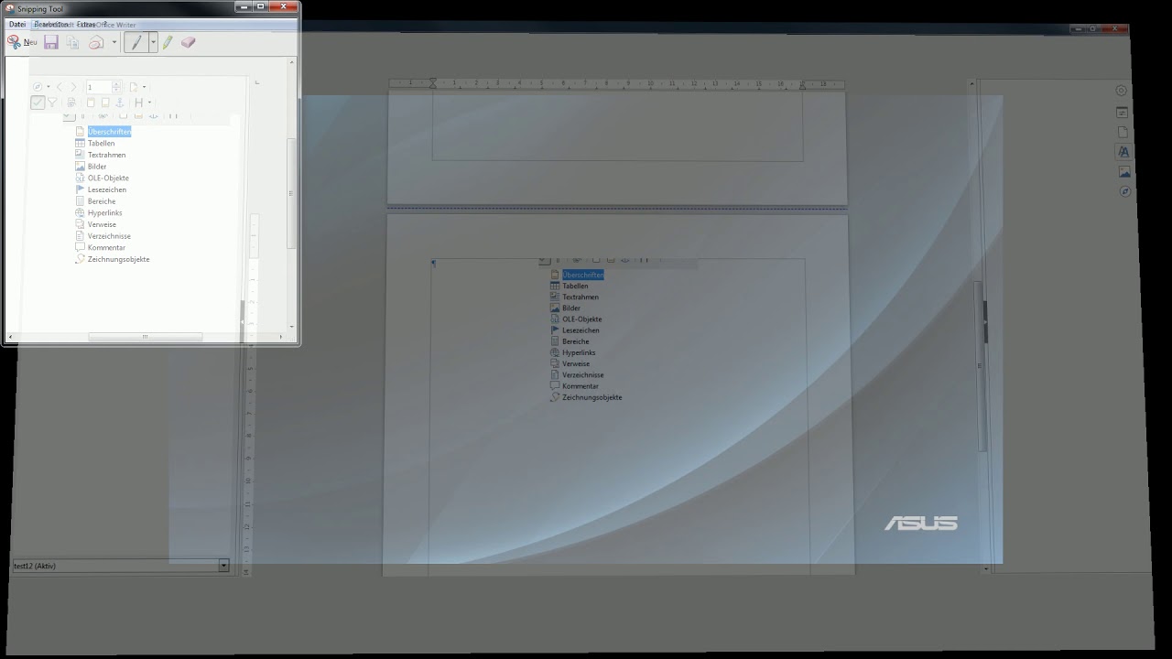Click Hyperlinks in the Writer document
1172x659 pixels.
click(579, 352)
